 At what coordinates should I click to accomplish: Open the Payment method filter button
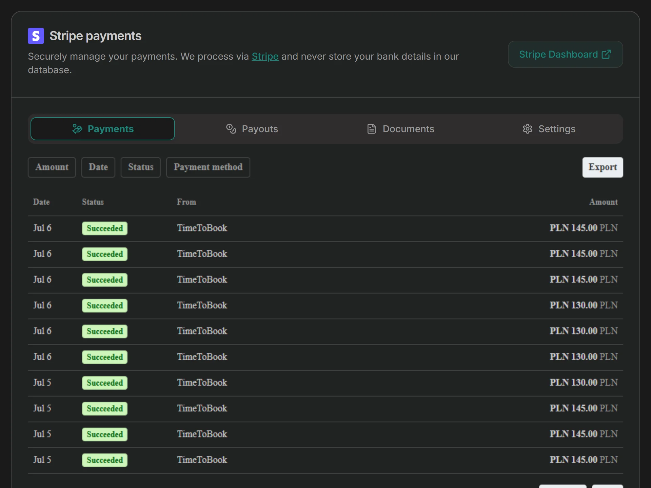click(x=208, y=167)
